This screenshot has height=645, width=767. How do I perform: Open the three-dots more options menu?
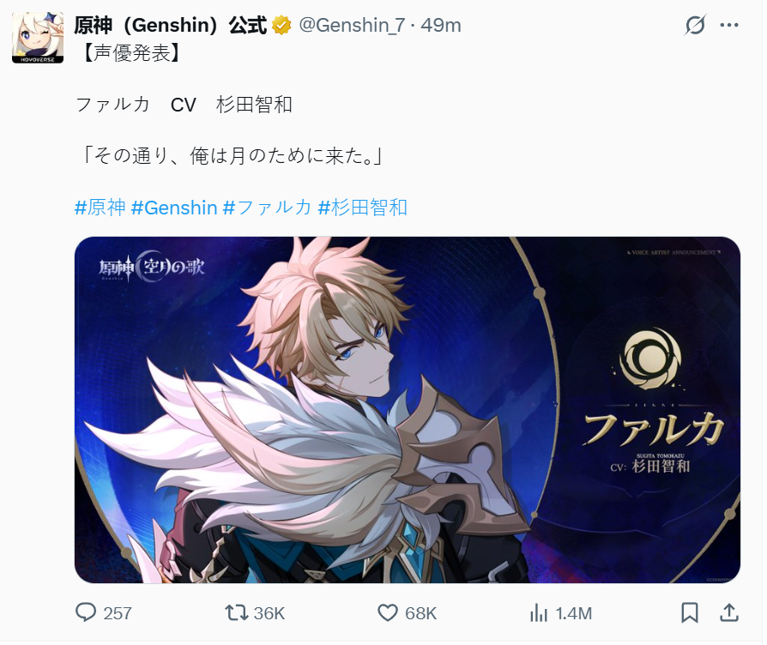[729, 25]
